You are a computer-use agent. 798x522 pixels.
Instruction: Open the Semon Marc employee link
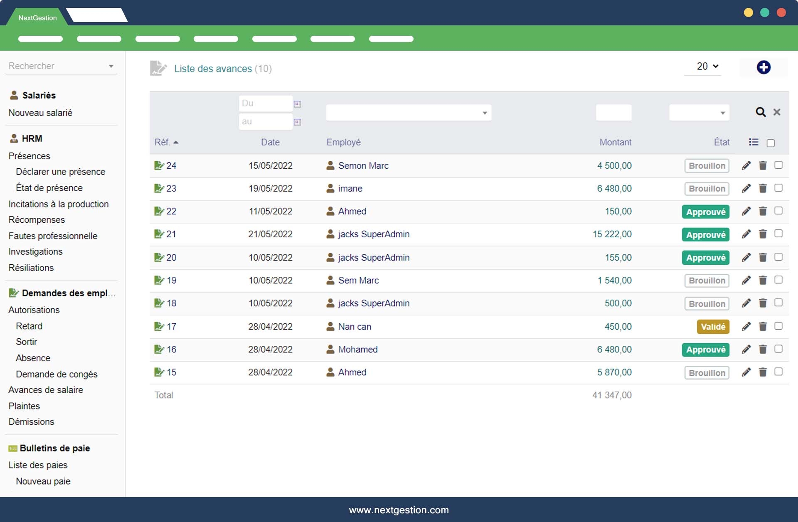tap(363, 166)
